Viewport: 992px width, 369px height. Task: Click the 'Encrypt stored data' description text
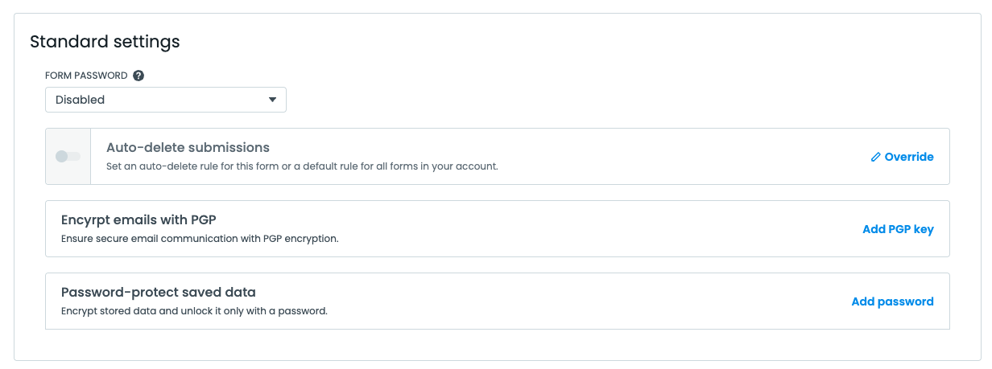click(194, 311)
